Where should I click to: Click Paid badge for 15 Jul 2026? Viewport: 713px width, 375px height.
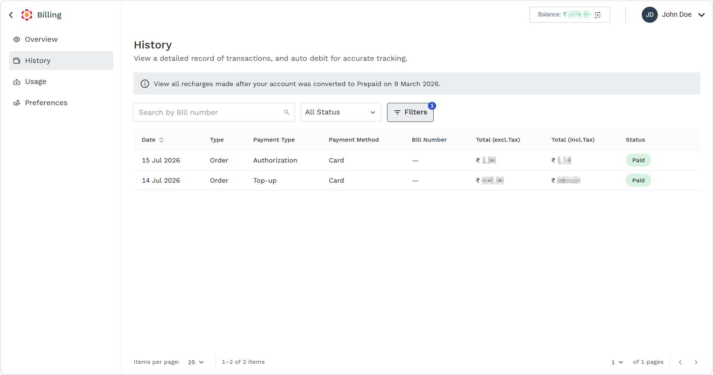coord(638,160)
